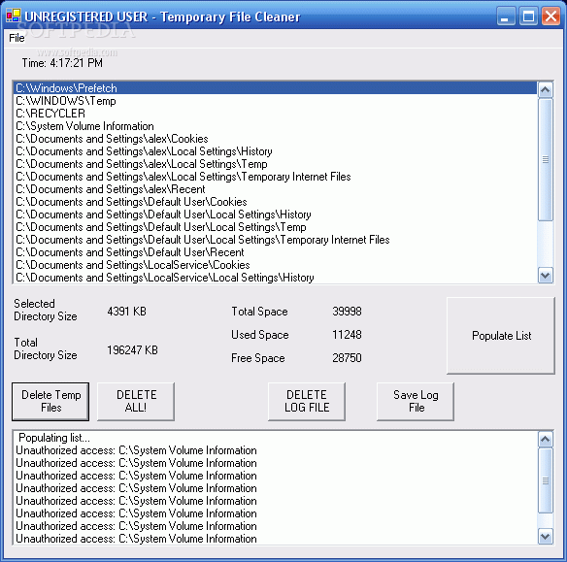The width and height of the screenshot is (567, 562).
Task: Click the Free Space label
Action: click(258, 358)
